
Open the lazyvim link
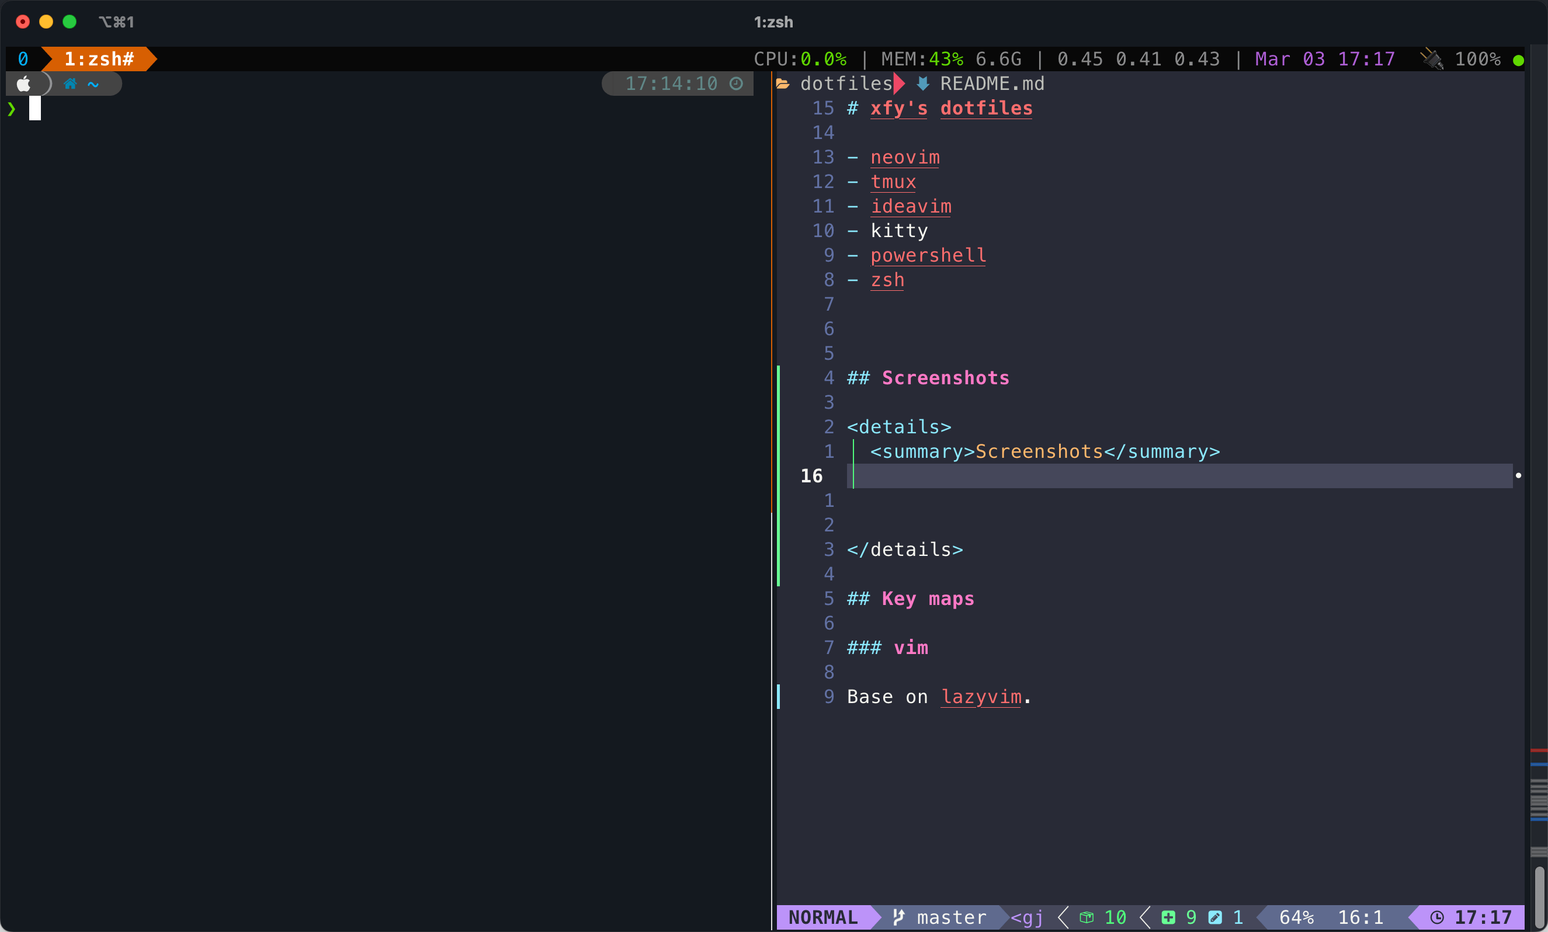coord(981,697)
